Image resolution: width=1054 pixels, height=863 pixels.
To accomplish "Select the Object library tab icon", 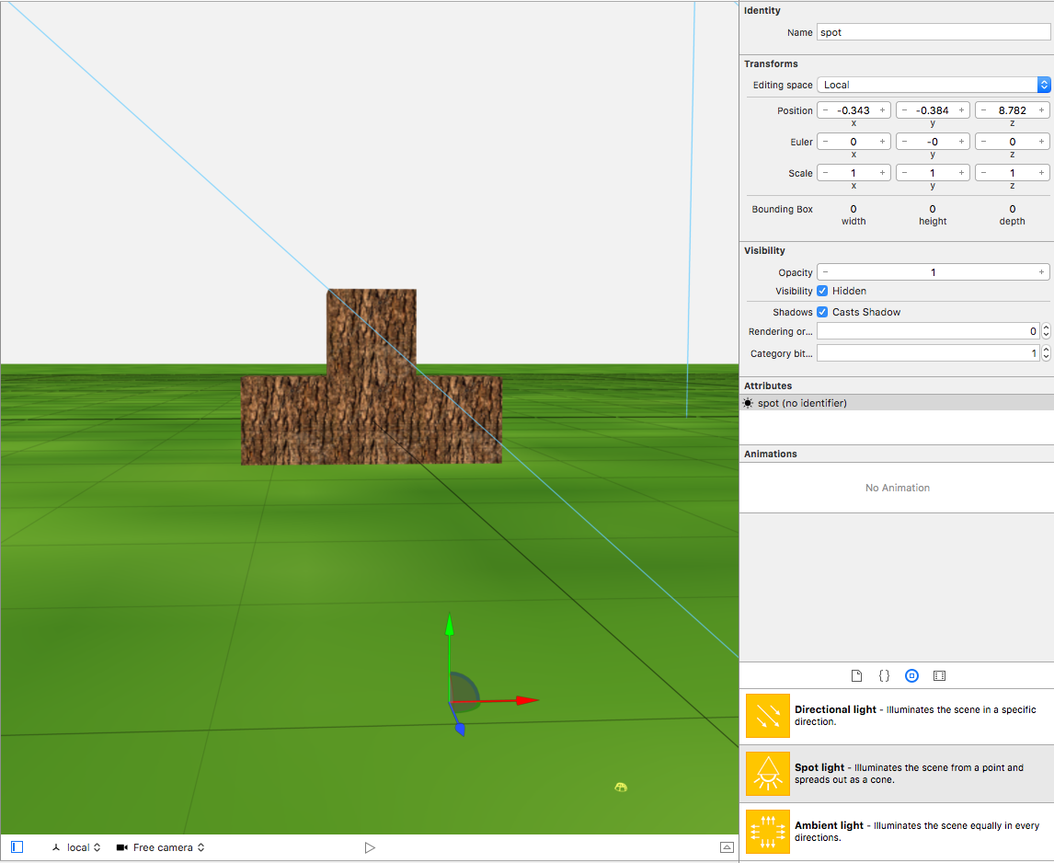I will (x=911, y=675).
